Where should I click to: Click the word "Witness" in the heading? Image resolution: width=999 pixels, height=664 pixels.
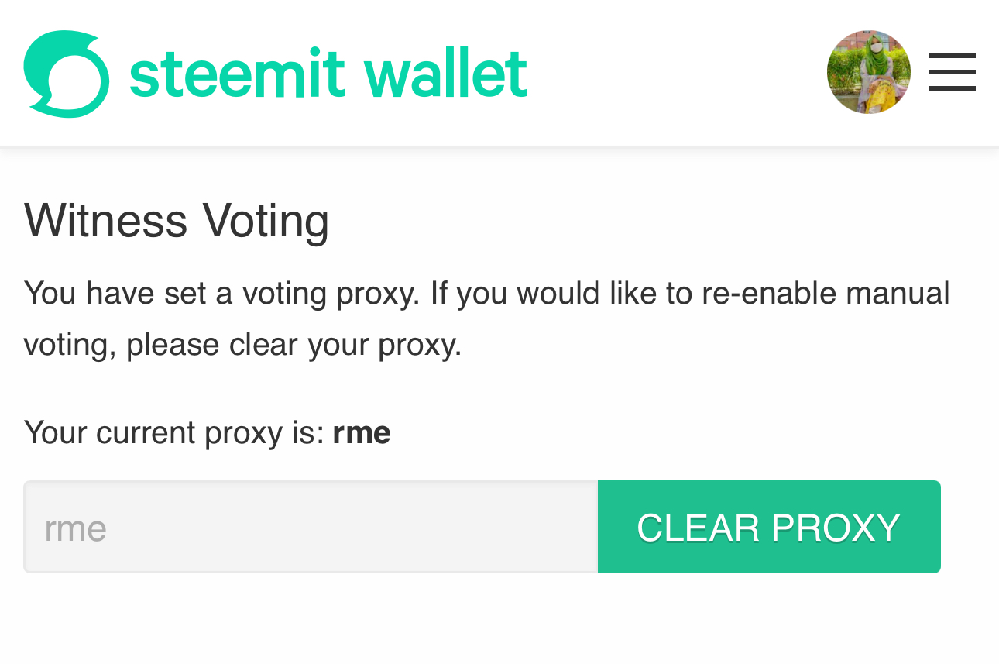point(105,220)
